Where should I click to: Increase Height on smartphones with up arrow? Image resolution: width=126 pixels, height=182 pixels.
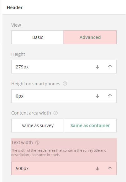pos(110,96)
